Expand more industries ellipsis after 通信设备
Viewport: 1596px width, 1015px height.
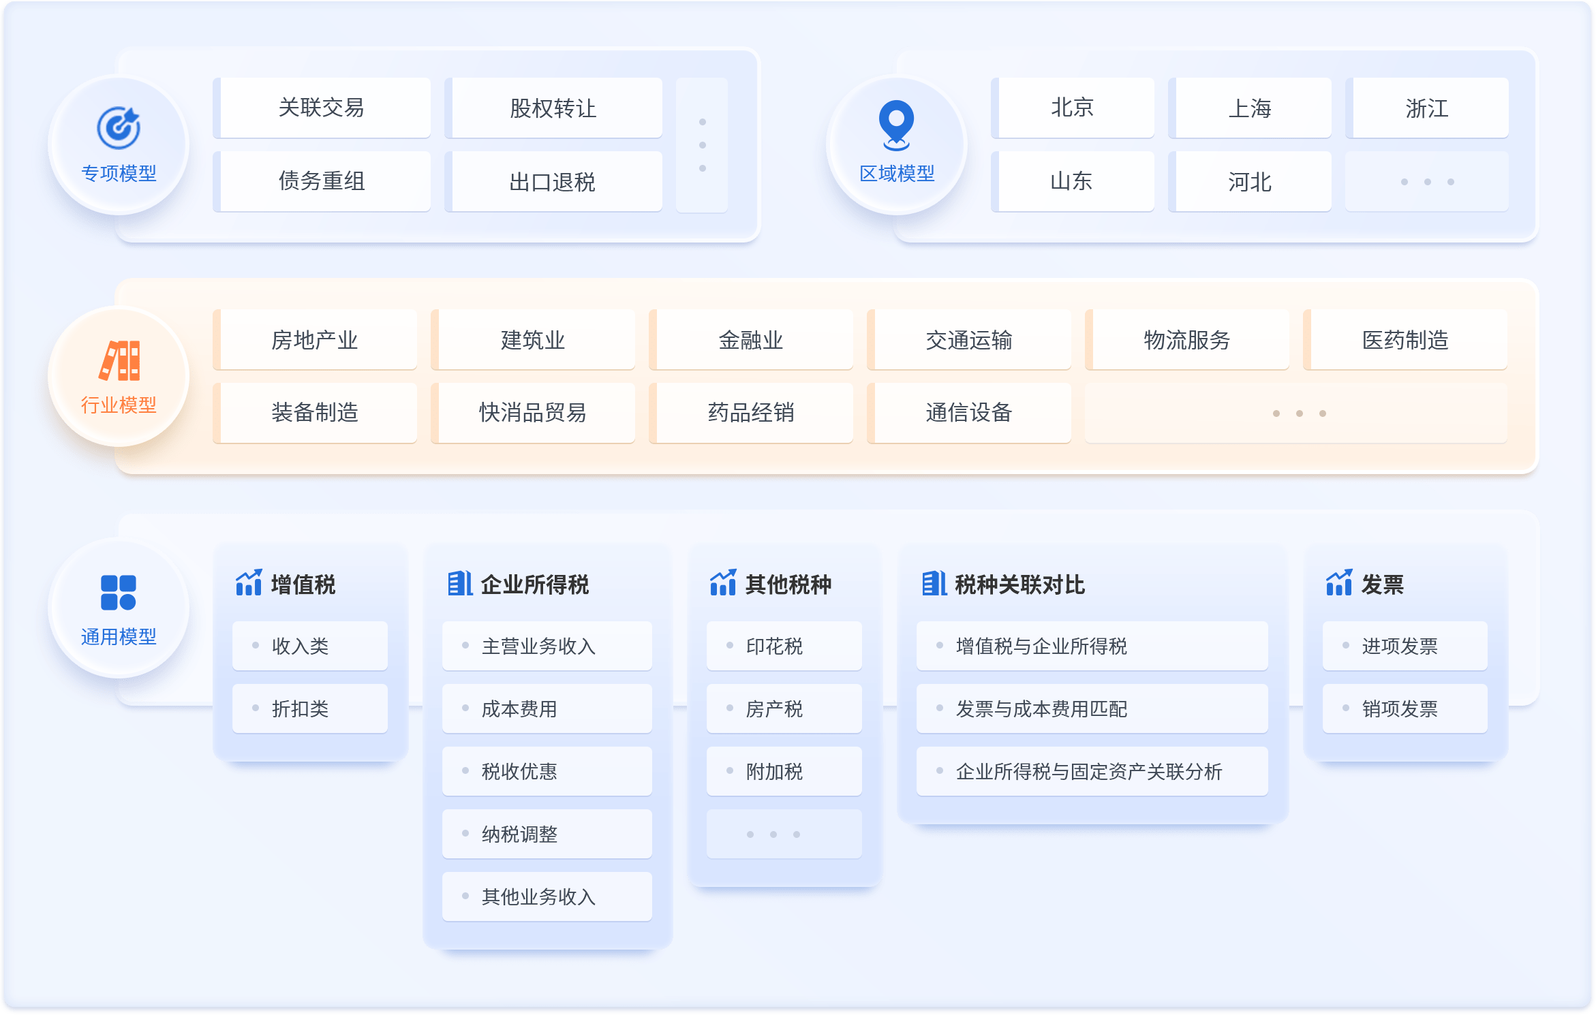1299,413
